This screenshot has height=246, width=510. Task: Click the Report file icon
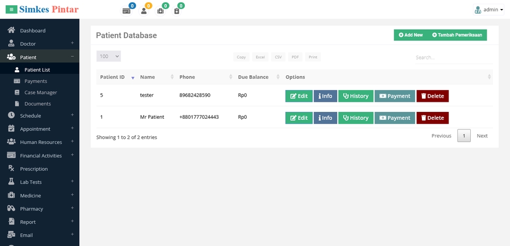pyautogui.click(x=11, y=222)
